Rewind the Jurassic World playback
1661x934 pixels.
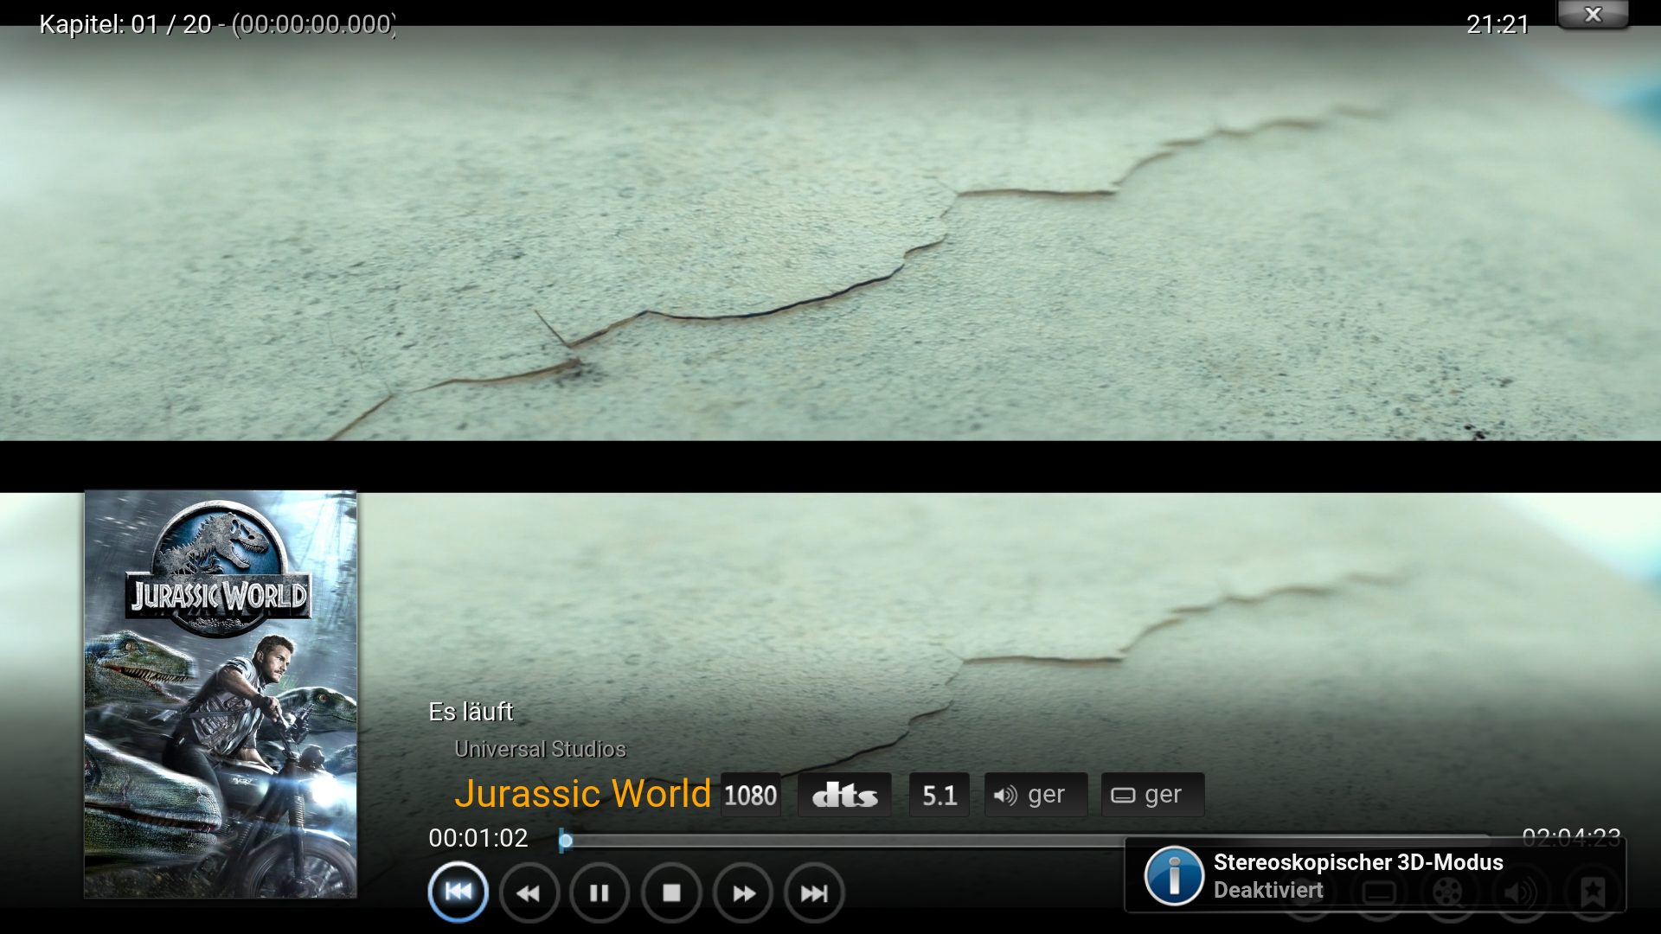point(529,892)
